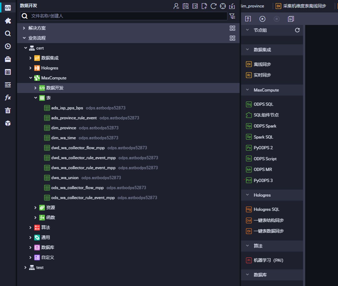Click the grid view icon next to 业务流程
The width and height of the screenshot is (338, 286).
pos(232,38)
